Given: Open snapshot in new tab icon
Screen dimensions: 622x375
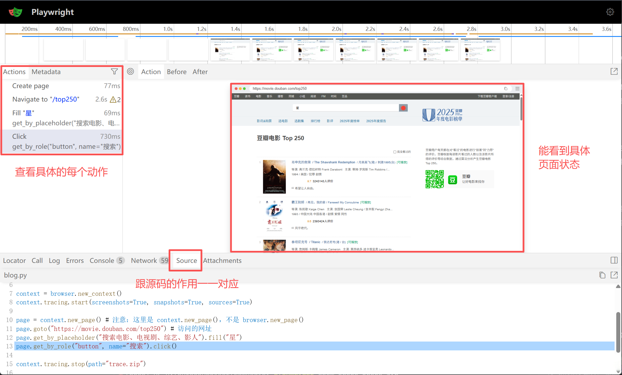Looking at the screenshot, I should [x=614, y=72].
